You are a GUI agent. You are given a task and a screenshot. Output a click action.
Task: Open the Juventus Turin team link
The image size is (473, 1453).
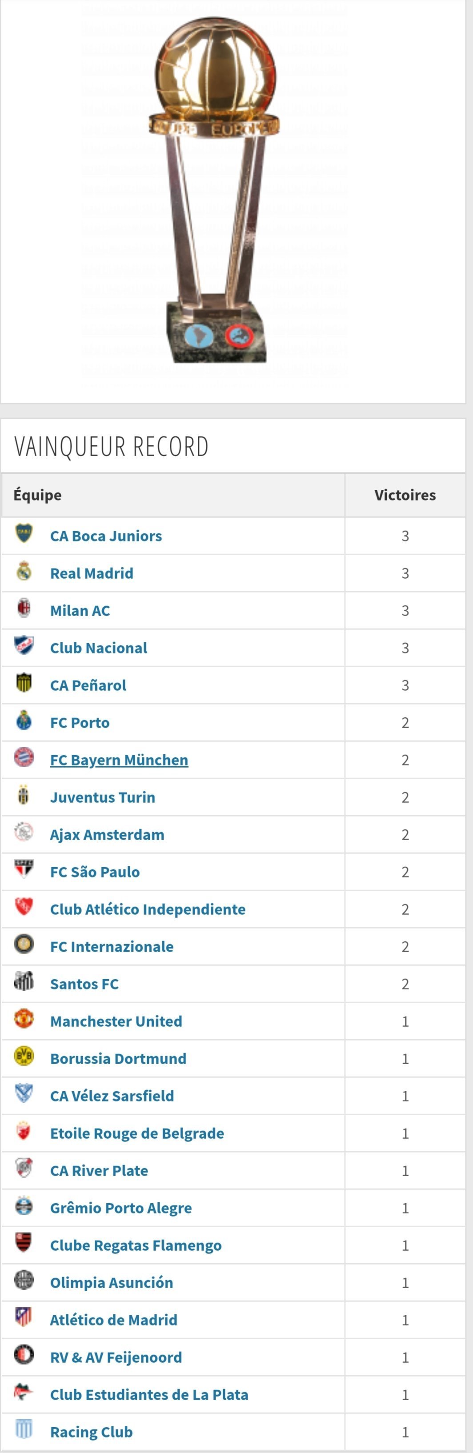102,797
